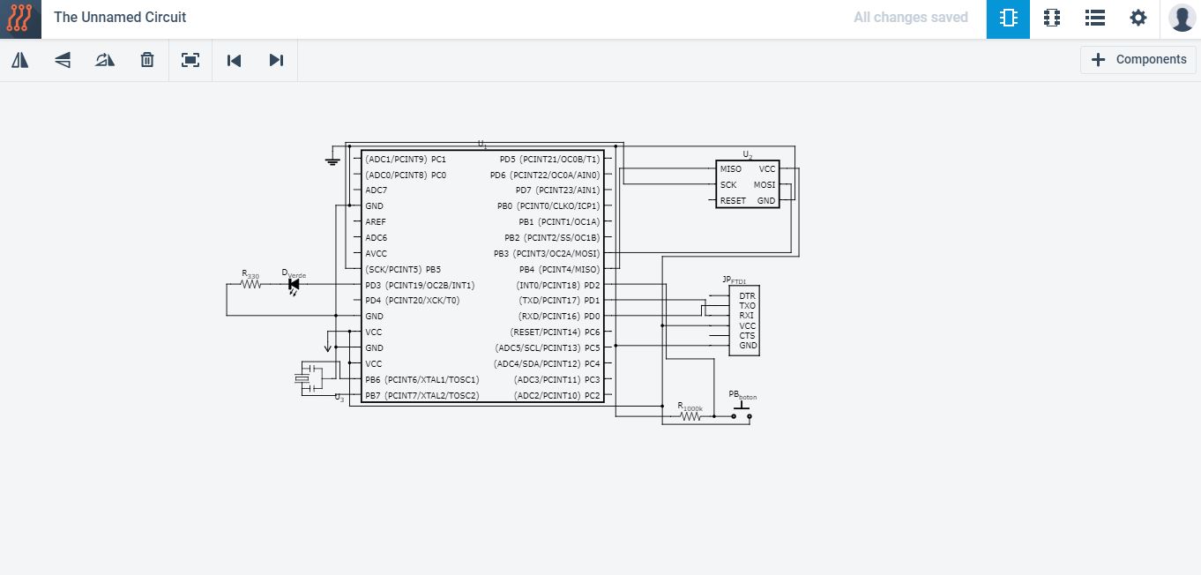Click the (TXD/PCINT17) PD1 pin label
The width and height of the screenshot is (1201, 575).
[559, 301]
